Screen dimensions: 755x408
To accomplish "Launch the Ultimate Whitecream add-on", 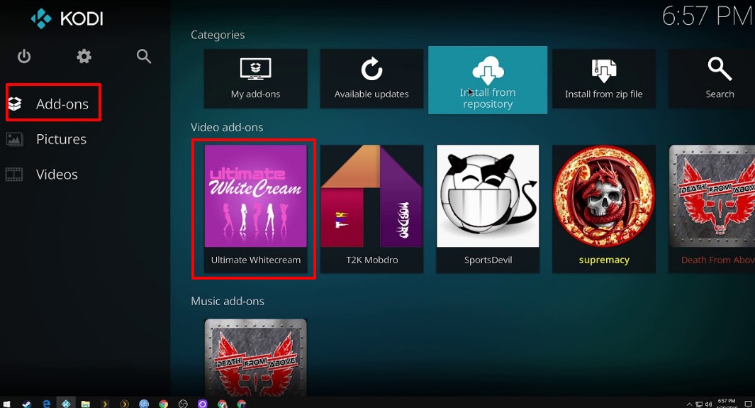I will (256, 209).
